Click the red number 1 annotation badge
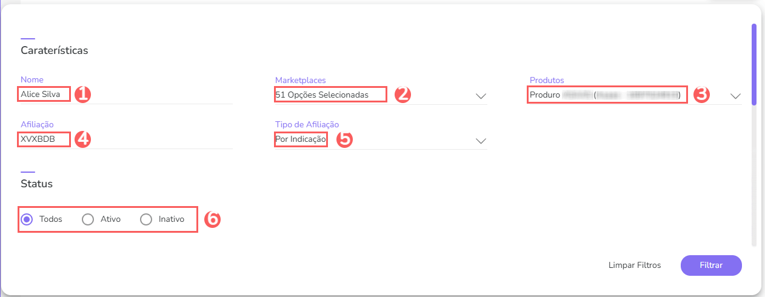Image resolution: width=765 pixels, height=297 pixels. (83, 95)
